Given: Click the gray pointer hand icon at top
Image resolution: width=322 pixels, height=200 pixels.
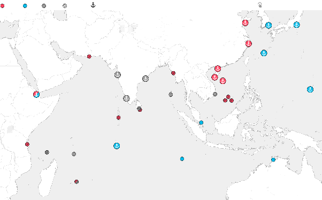Looking at the screenshot, I should pyautogui.click(x=260, y=5).
